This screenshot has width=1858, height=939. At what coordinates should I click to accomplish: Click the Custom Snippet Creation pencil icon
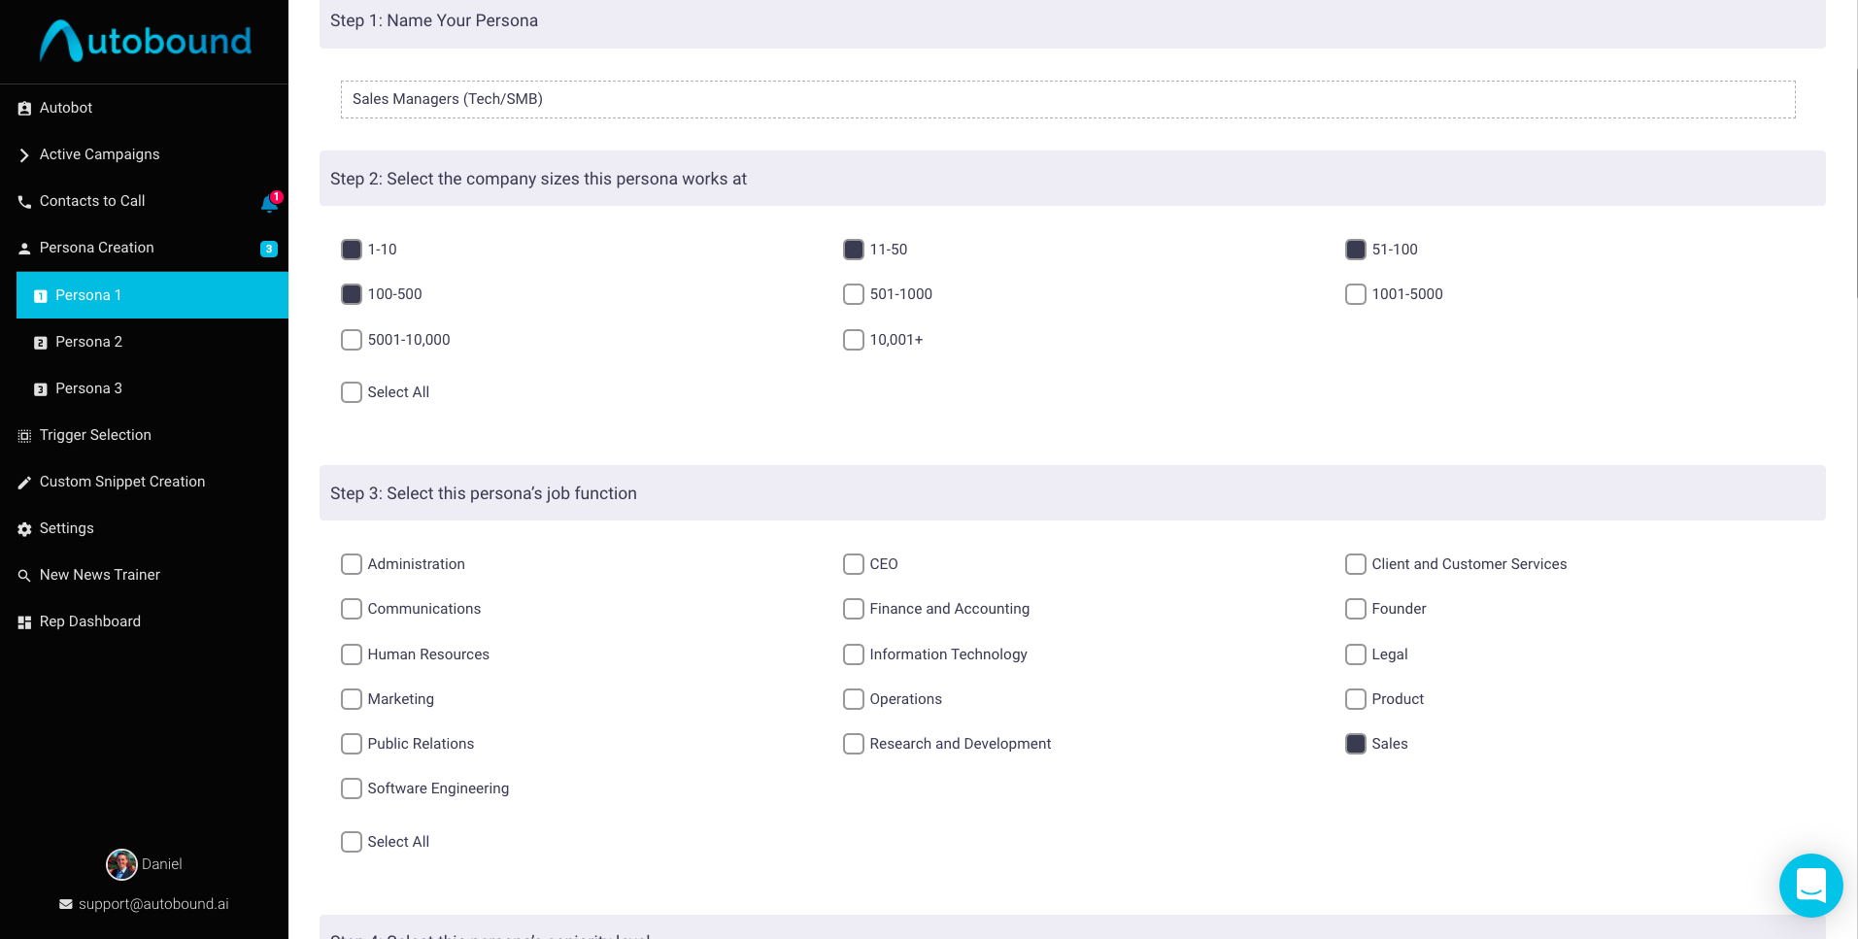pyautogui.click(x=24, y=483)
